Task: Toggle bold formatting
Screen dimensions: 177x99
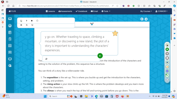Action: [x=21, y=25]
